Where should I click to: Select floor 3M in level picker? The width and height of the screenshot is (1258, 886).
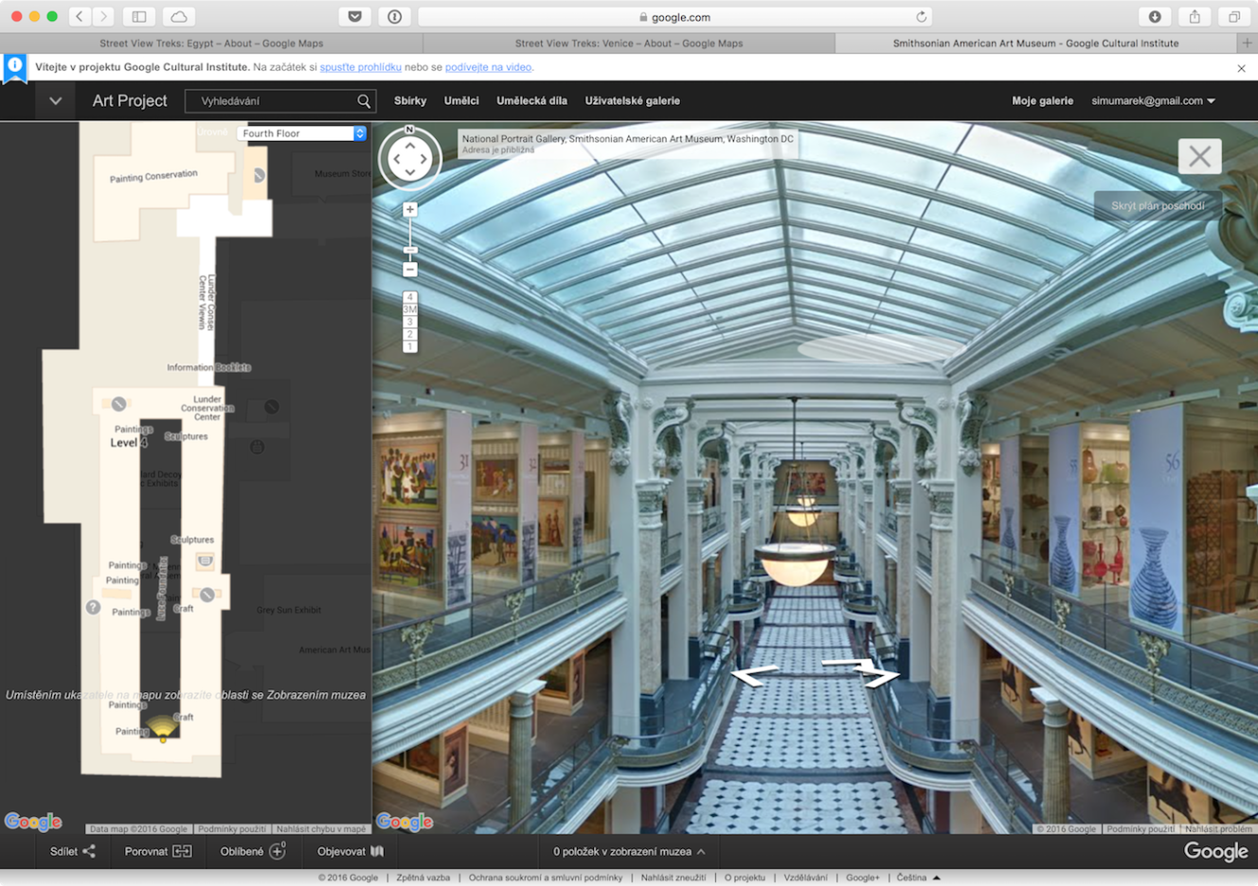tap(410, 310)
